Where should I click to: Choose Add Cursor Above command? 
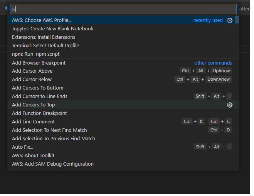point(32,71)
